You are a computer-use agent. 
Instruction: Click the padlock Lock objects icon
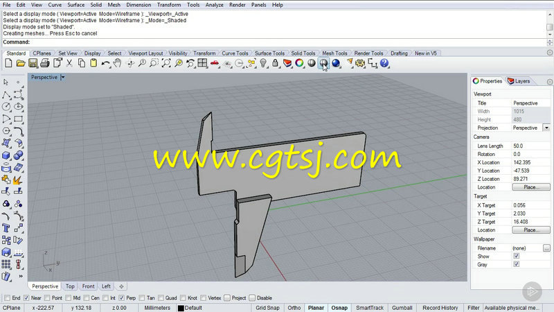pos(275,63)
